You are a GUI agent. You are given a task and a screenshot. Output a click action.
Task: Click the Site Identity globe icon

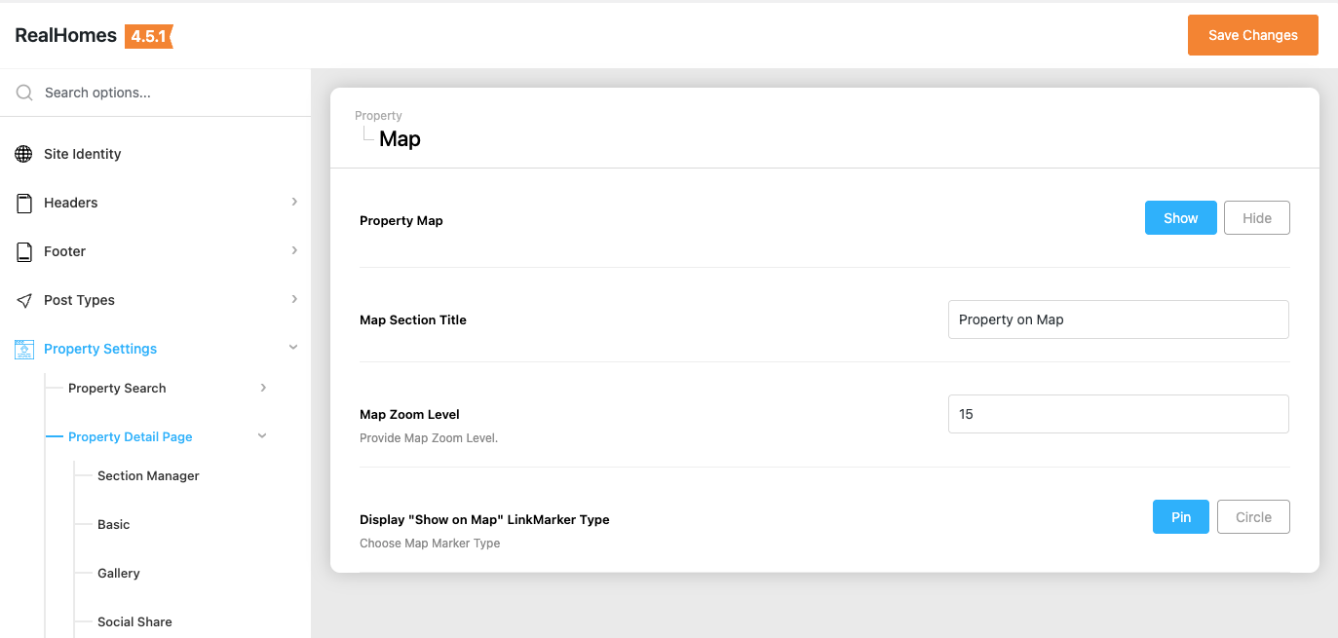pos(24,154)
